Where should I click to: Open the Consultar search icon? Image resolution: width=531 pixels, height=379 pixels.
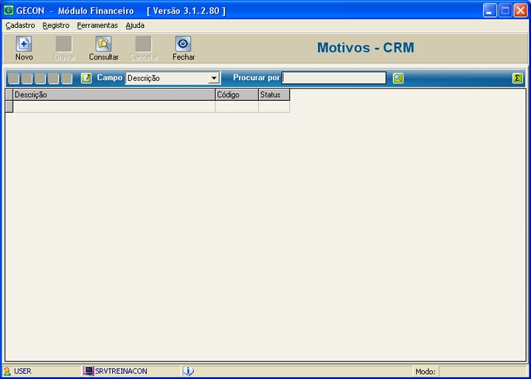(103, 44)
